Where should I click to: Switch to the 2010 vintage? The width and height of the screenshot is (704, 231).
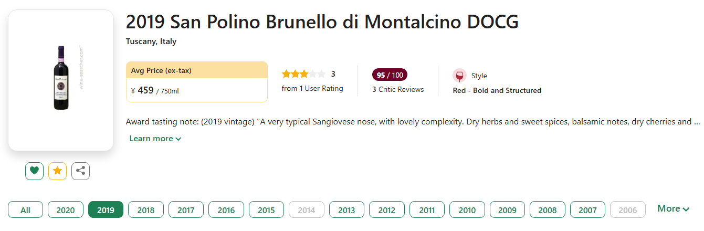point(467,210)
